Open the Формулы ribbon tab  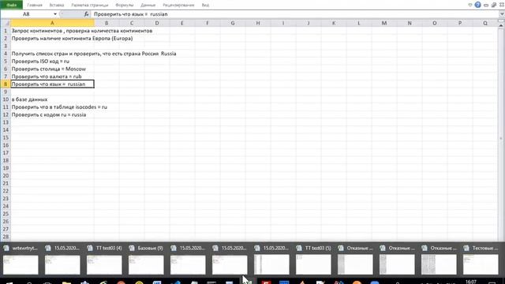(125, 6)
